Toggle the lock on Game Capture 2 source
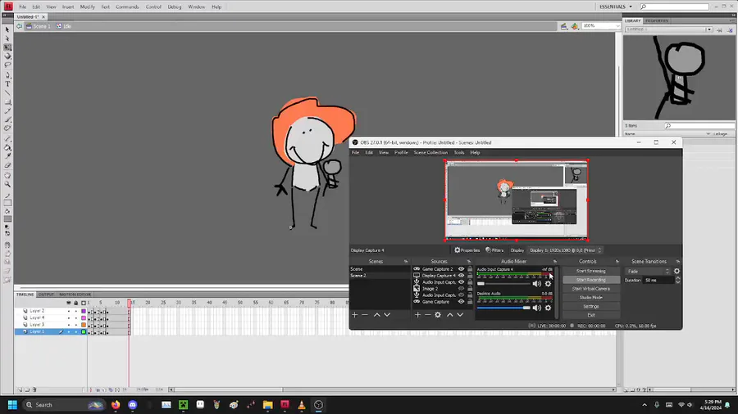 pos(470,269)
